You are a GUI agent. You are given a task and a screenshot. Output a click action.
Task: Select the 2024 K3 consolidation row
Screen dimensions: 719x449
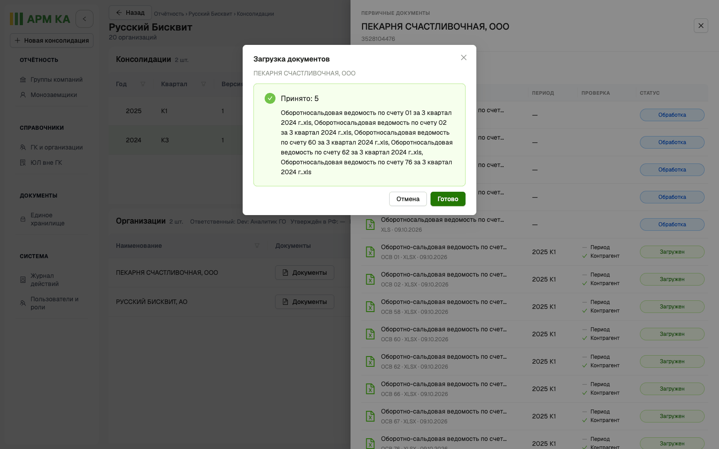pos(230,140)
